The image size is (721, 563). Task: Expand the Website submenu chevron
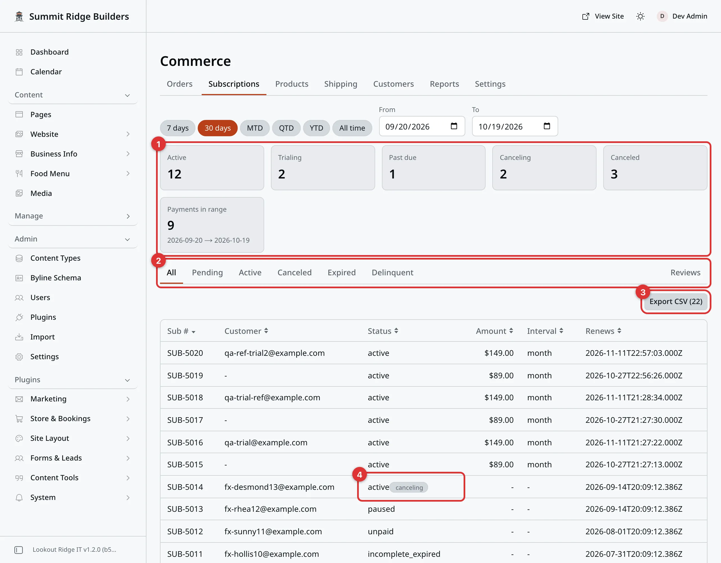click(x=128, y=134)
